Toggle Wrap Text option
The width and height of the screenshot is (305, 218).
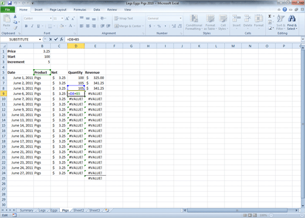point(124,18)
